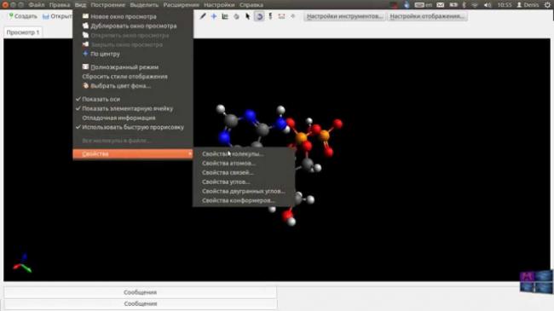The width and height of the screenshot is (554, 311).
Task: Uncheck Использовать быструю прорисовку
Action: click(x=133, y=127)
